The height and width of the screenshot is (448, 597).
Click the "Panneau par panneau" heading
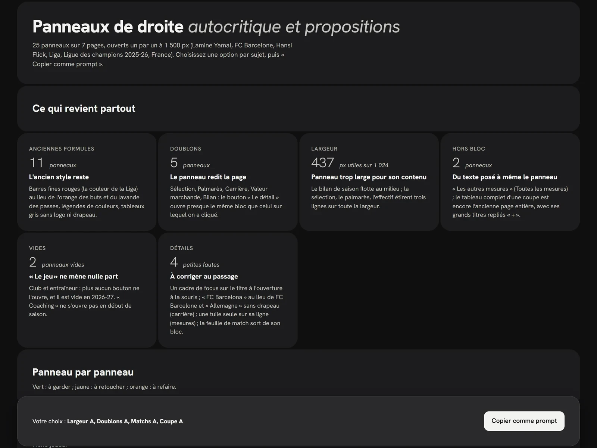click(x=83, y=372)
